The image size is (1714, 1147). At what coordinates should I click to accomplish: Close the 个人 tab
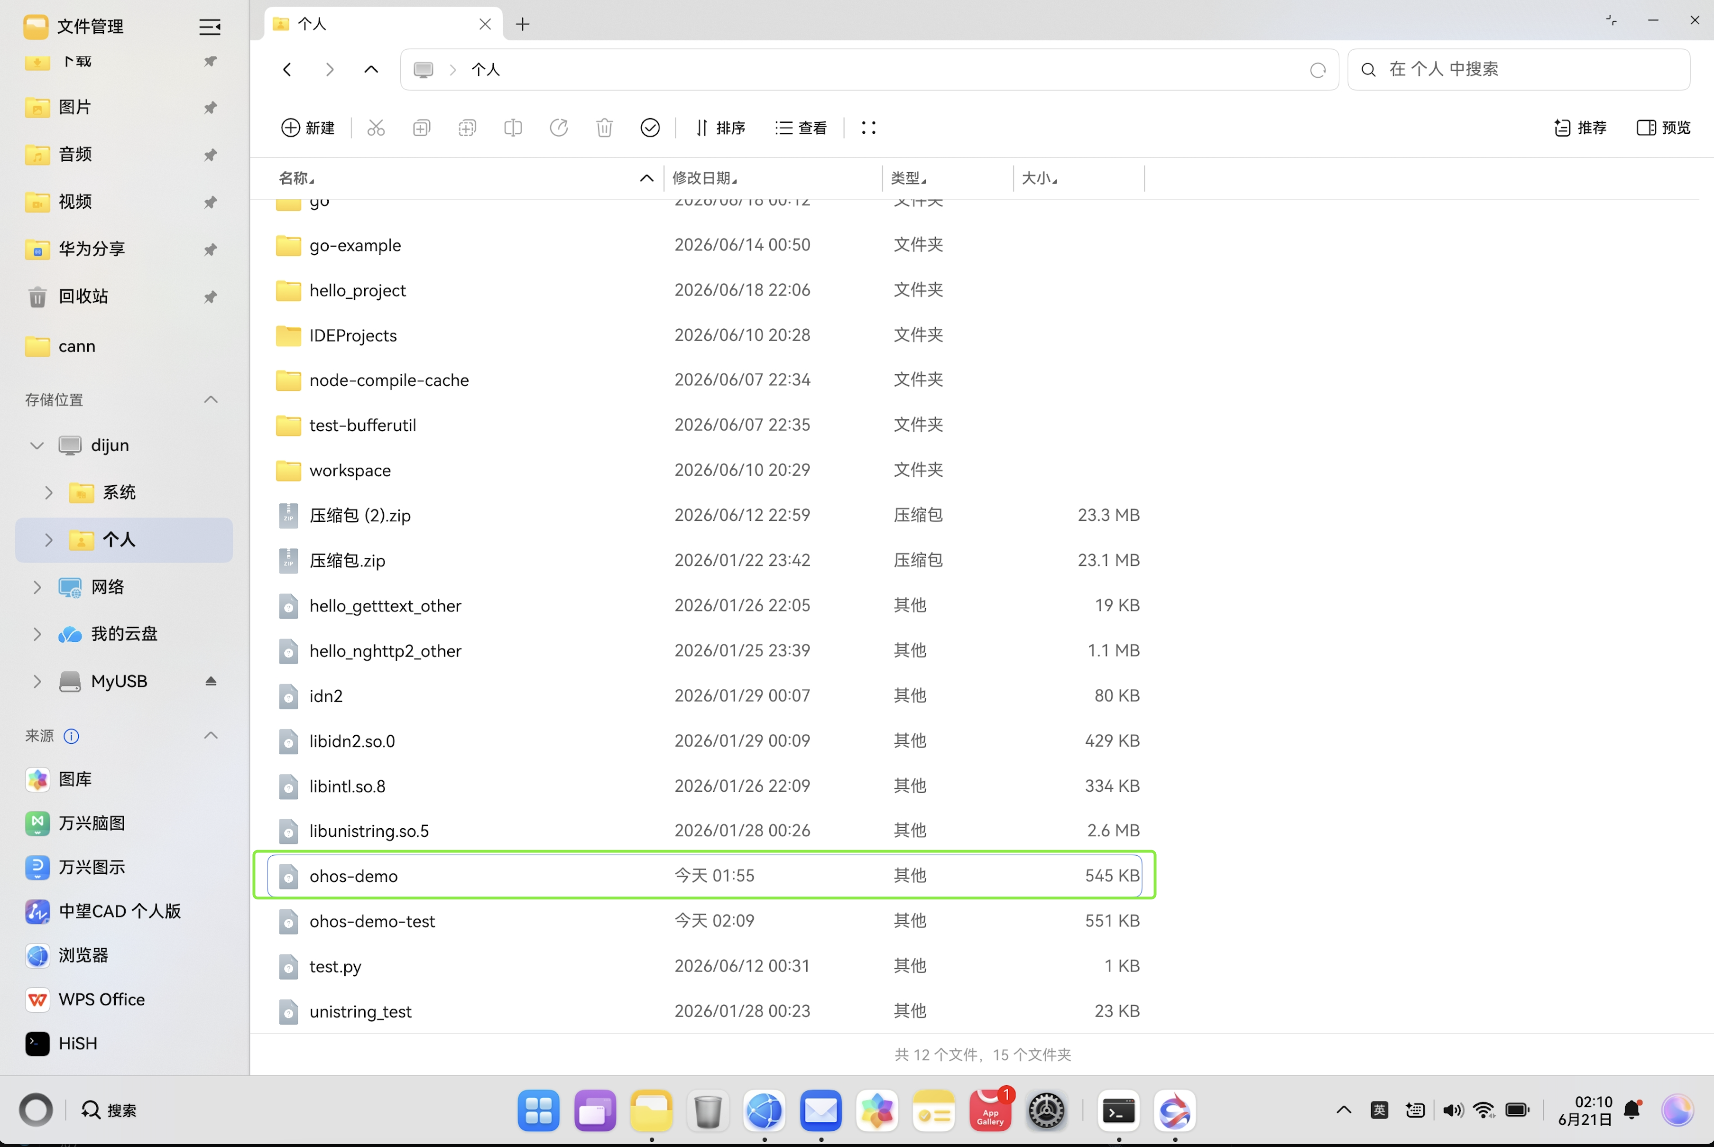[x=485, y=24]
